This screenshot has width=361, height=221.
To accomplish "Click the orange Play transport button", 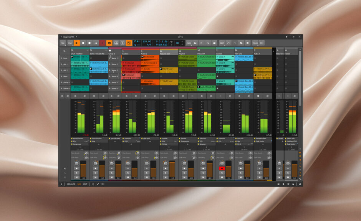I will pos(77,43).
